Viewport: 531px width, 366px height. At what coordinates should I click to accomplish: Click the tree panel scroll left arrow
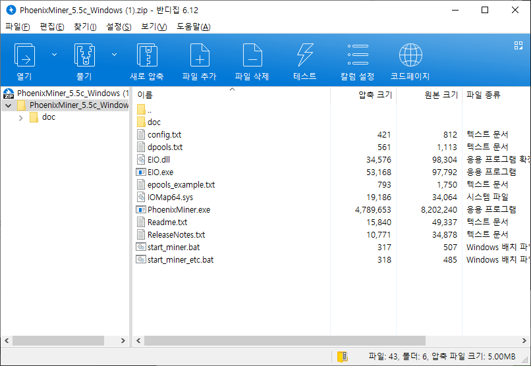pos(7,340)
